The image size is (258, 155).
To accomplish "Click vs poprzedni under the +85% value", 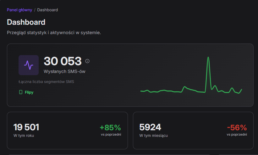I will [x=111, y=134].
